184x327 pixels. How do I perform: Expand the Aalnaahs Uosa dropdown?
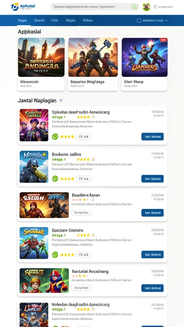coord(152,20)
